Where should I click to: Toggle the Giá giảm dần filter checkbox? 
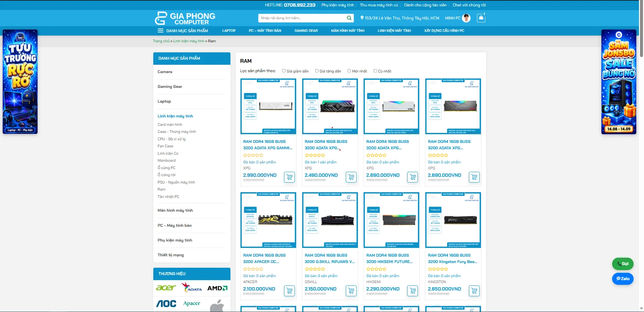click(284, 71)
